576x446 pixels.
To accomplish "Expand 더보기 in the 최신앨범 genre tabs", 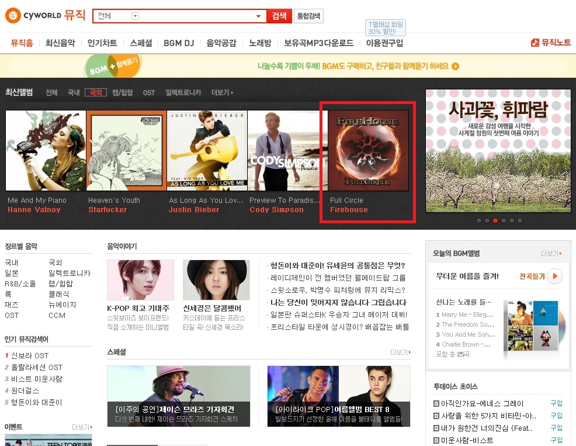I will (222, 93).
